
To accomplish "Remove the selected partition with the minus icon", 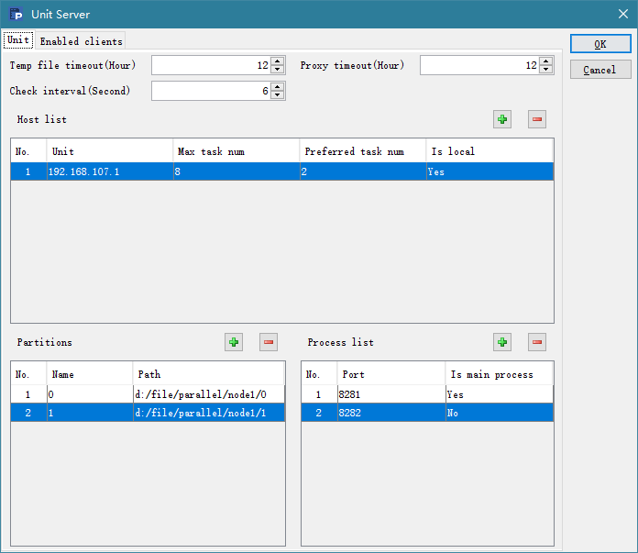I will pyautogui.click(x=269, y=342).
